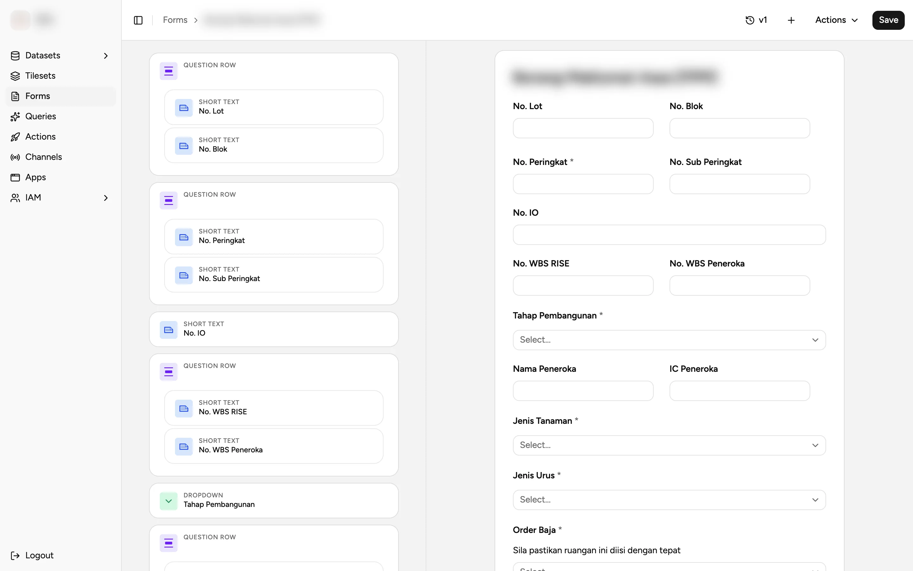Viewport: 913px width, 571px height.
Task: Open the Jenis Urus select dropdown
Action: point(669,500)
